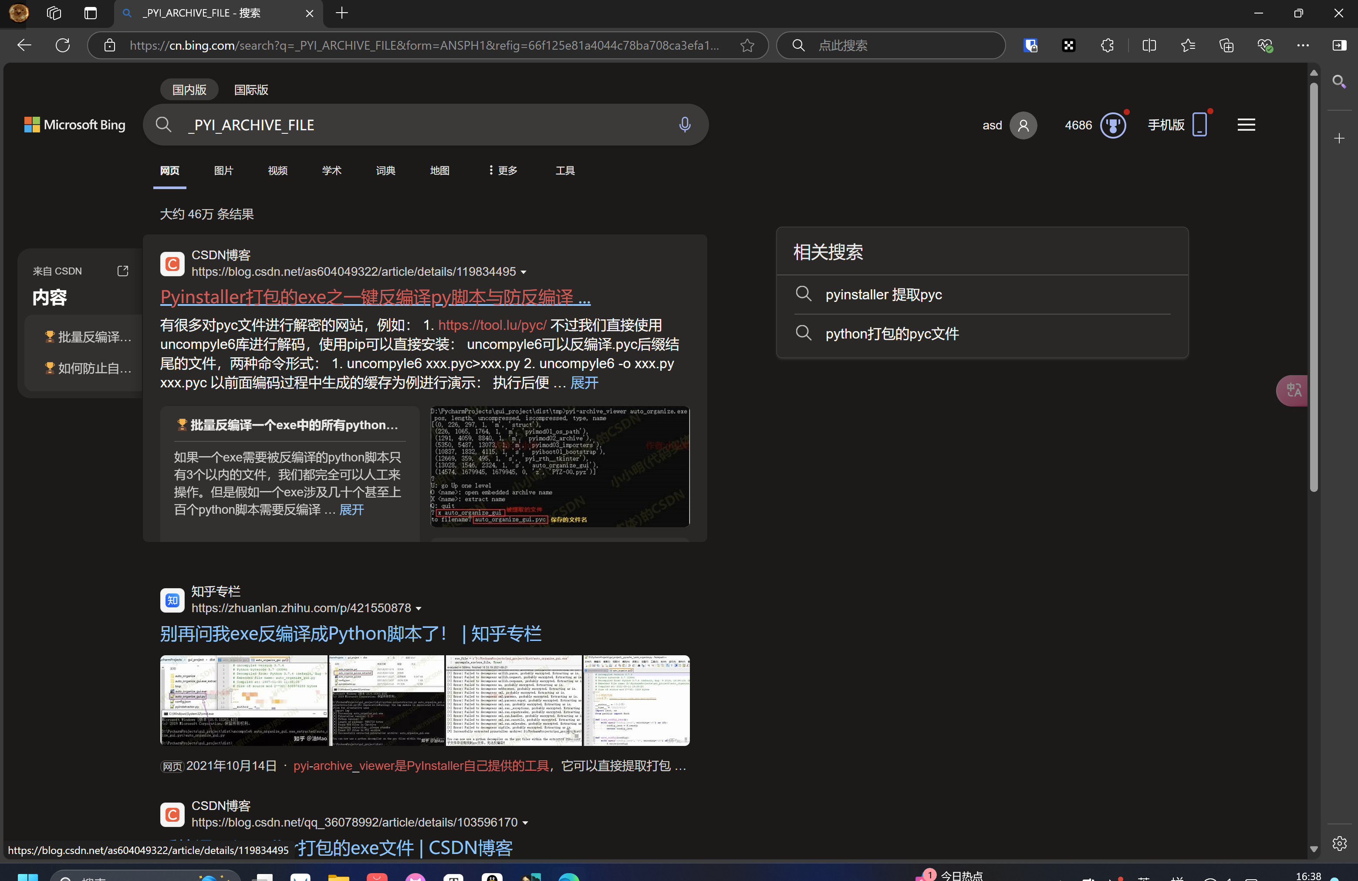
Task: Open Pyinstaller打包的exe CSDN result title
Action: click(x=375, y=297)
